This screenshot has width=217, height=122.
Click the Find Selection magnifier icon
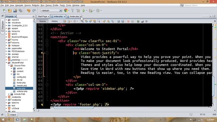coord(82,21)
